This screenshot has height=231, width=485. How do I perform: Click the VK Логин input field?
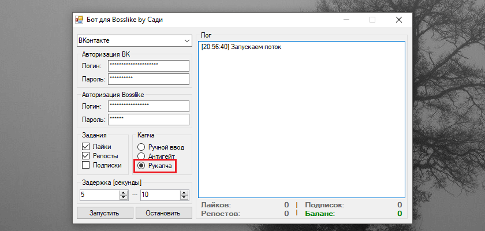(148, 66)
